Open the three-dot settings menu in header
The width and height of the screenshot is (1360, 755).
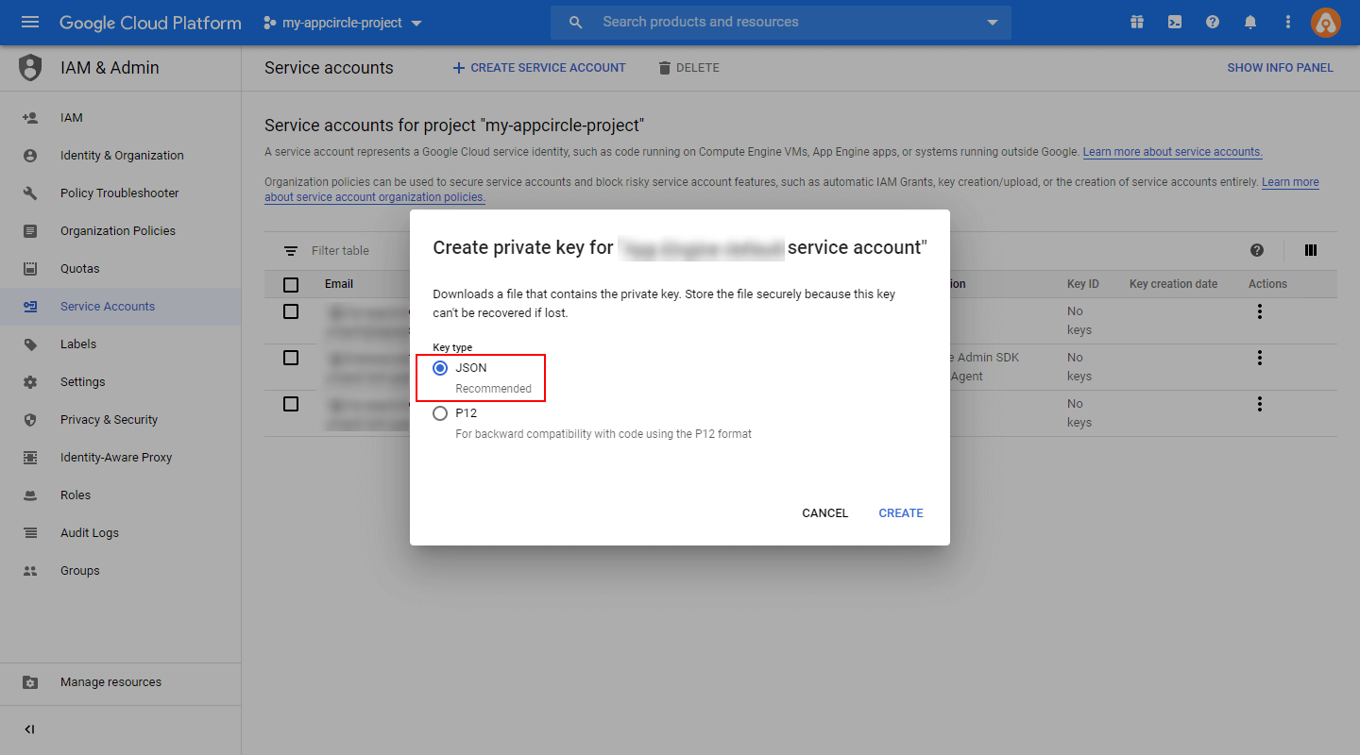tap(1288, 22)
